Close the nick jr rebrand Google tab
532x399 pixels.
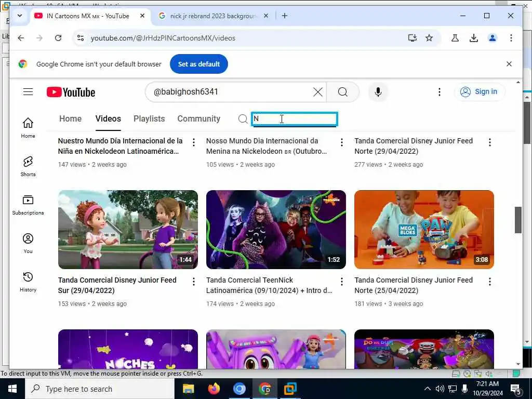(266, 16)
